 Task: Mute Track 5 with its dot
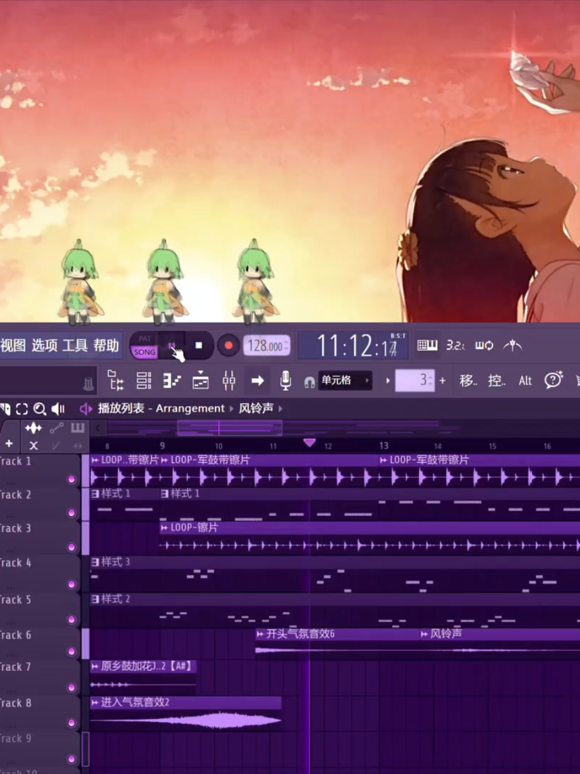click(x=71, y=620)
